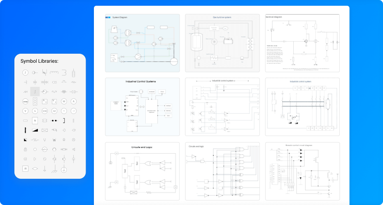This screenshot has width=383, height=205.
Task: Pick the circled G generator symbol
Action: tap(35, 111)
